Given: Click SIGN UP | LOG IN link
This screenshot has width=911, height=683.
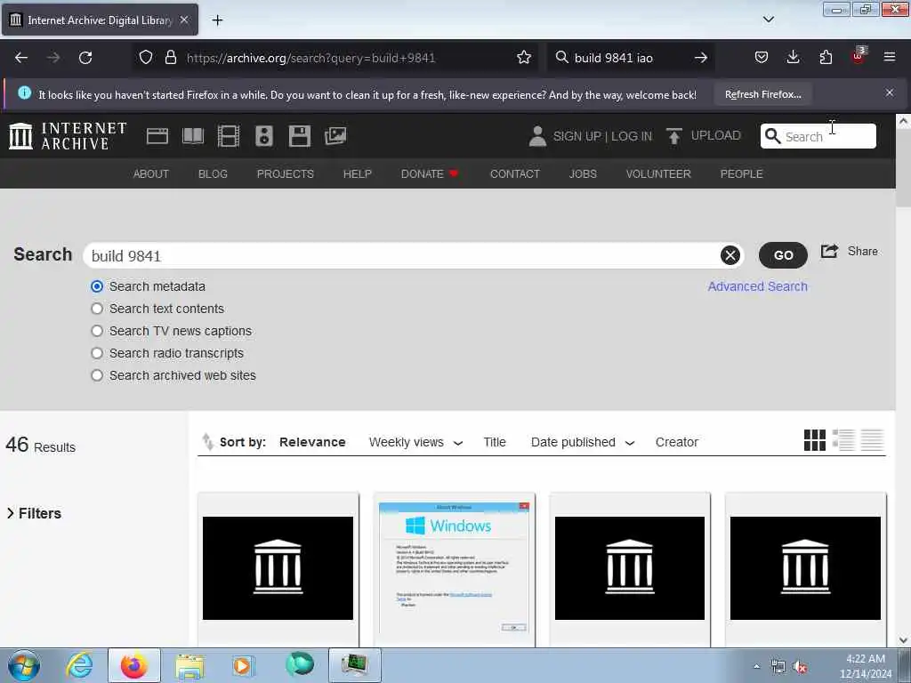Looking at the screenshot, I should [602, 136].
